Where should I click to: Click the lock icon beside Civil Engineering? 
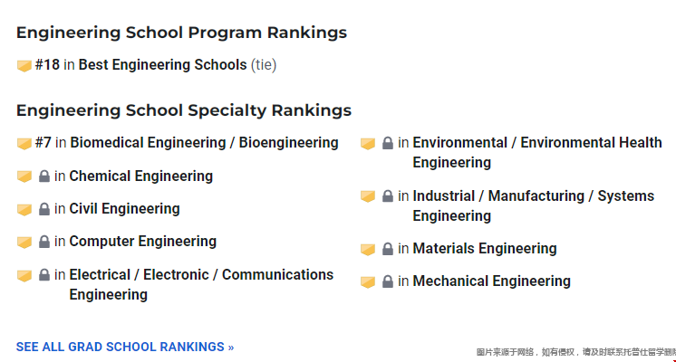[44, 209]
